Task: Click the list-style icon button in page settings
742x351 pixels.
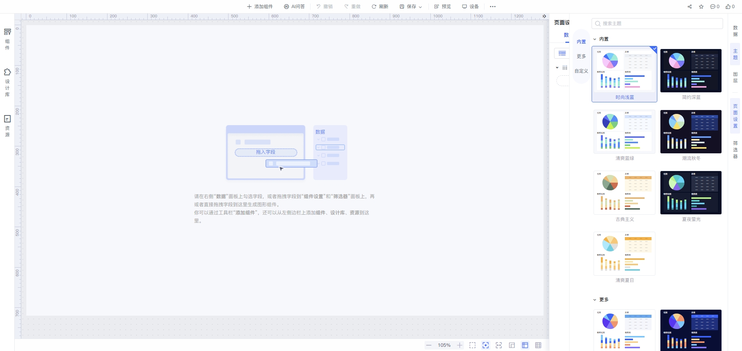Action: pyautogui.click(x=562, y=53)
